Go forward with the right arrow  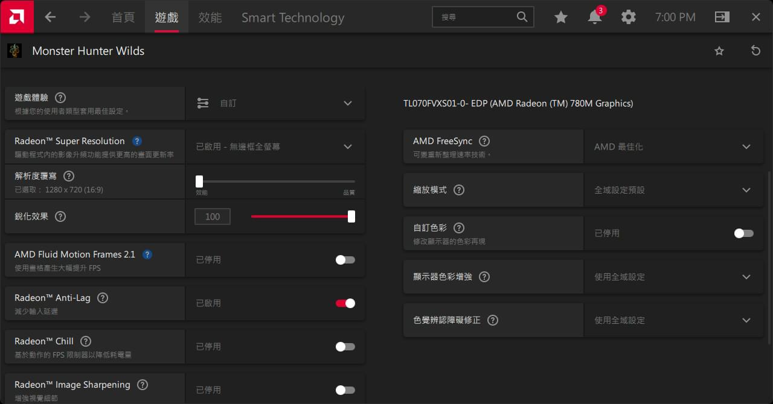click(85, 17)
